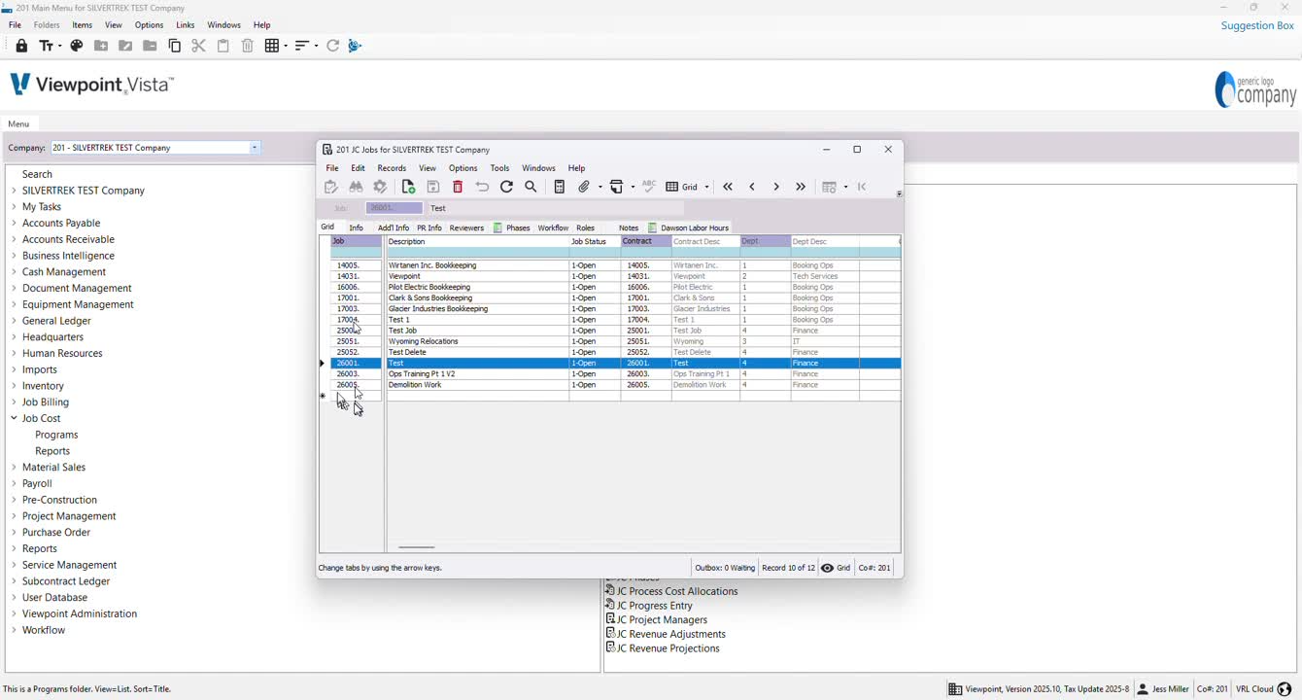
Task: Open the color palette theme icon
Action: 77,46
